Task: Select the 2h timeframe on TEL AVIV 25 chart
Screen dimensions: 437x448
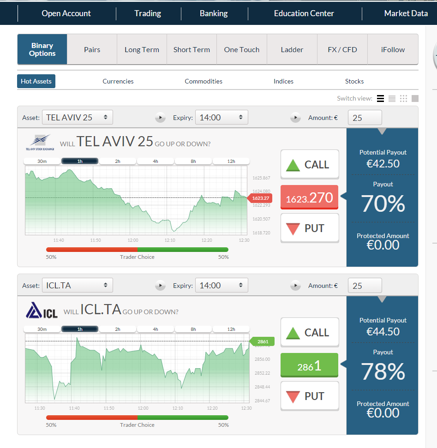Action: click(x=118, y=161)
